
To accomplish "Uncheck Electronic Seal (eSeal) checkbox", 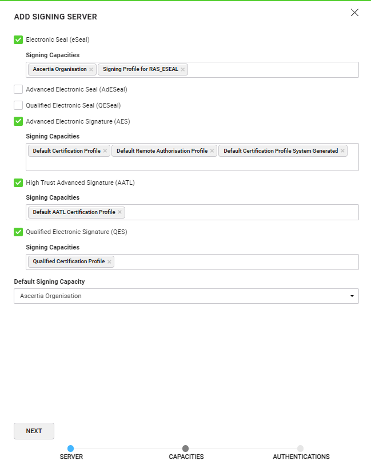I will coord(18,40).
